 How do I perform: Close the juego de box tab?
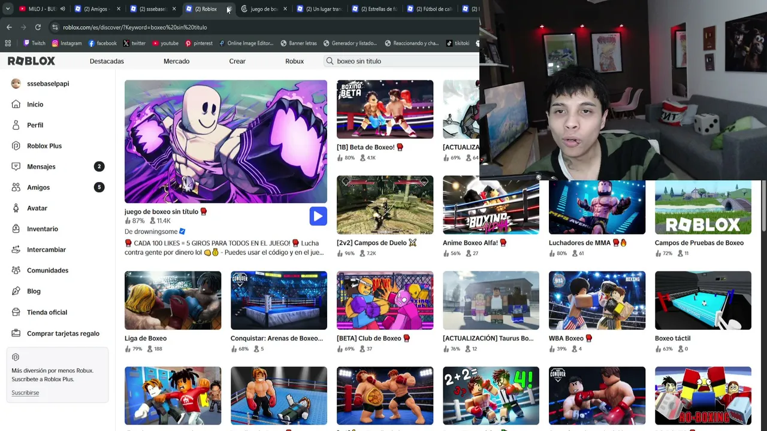pyautogui.click(x=285, y=9)
